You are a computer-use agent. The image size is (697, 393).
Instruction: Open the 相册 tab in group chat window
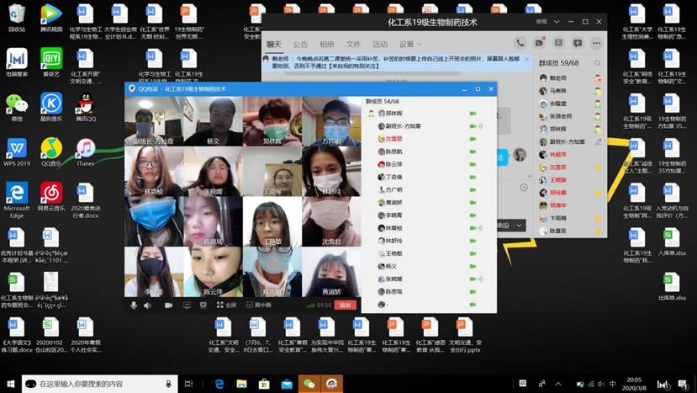click(327, 44)
